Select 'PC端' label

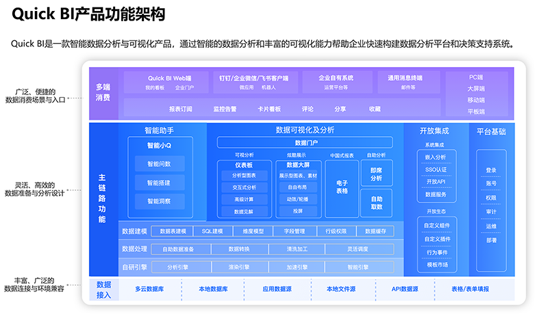(x=476, y=77)
